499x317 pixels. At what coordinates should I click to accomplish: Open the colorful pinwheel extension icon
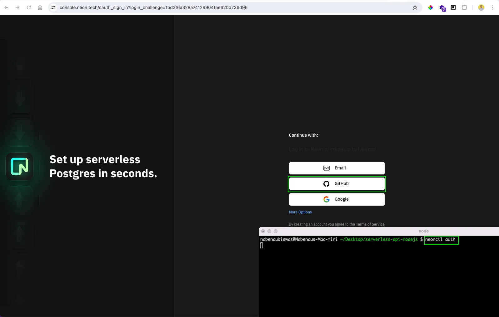click(x=431, y=7)
